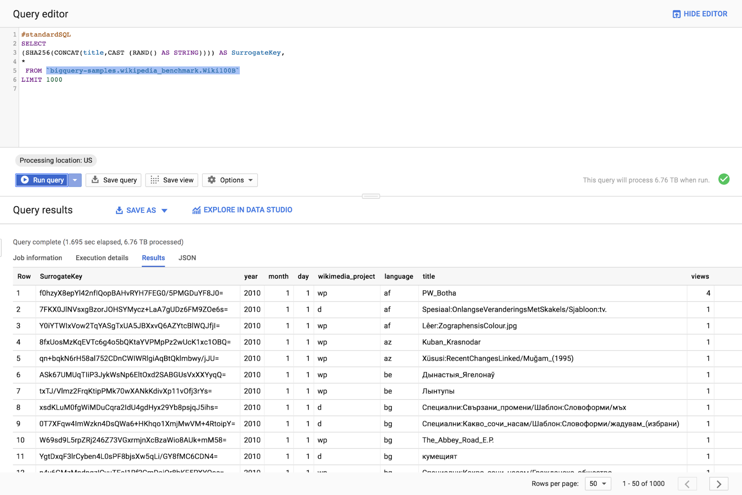Viewport: 742px width, 495px height.
Task: Open the Rows per page dropdown
Action: tap(598, 483)
